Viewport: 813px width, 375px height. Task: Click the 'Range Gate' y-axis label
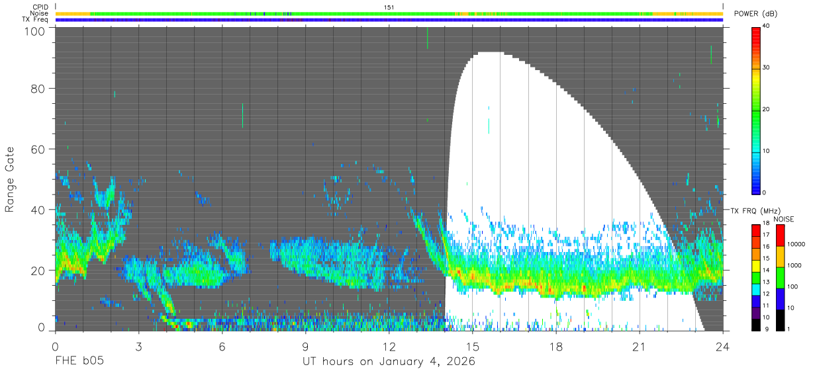[10, 179]
